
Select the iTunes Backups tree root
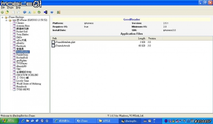16,17
